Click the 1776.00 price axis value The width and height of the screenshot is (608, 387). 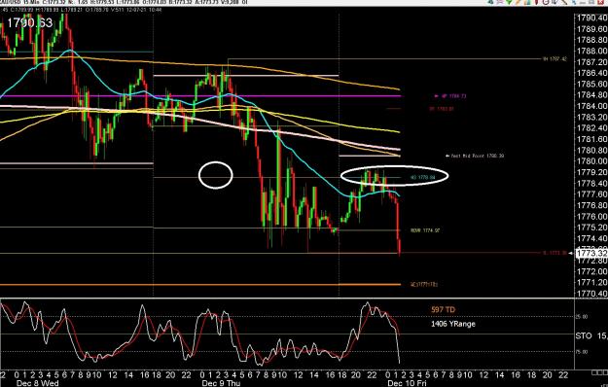[591, 216]
